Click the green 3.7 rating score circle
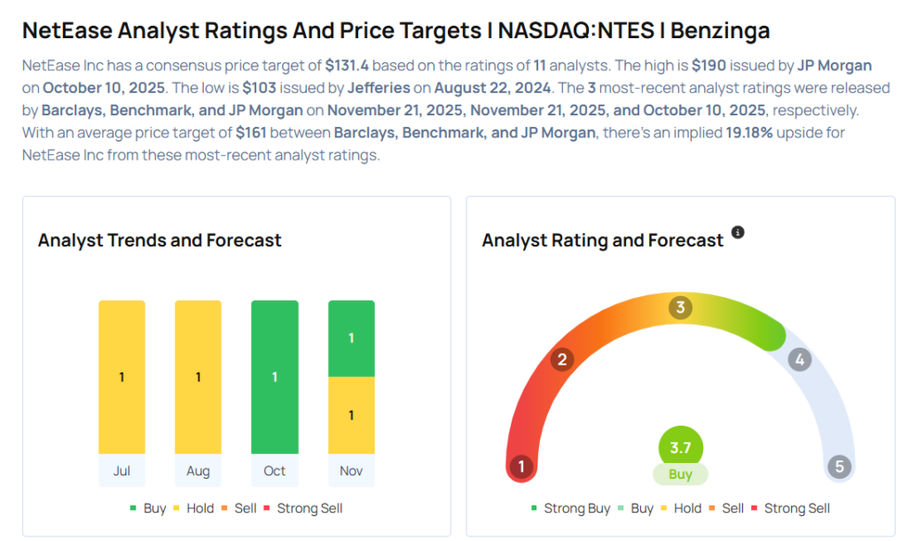908x541 pixels. [680, 448]
